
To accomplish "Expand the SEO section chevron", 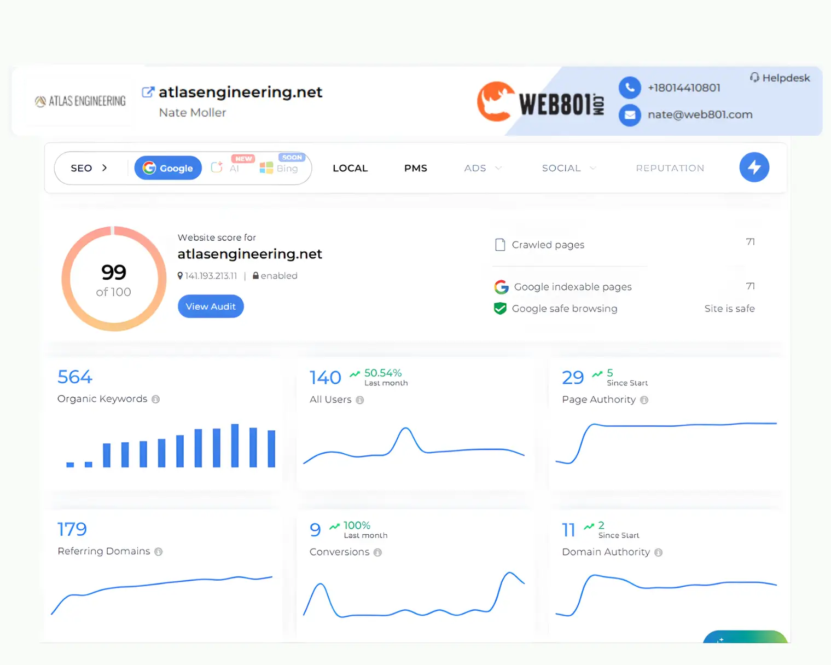I will pyautogui.click(x=103, y=168).
